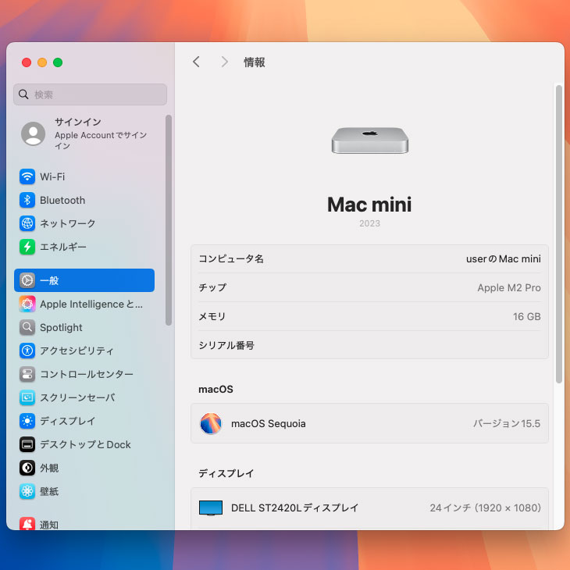Go forward with the right chevron
This screenshot has height=570, width=570.
[225, 62]
